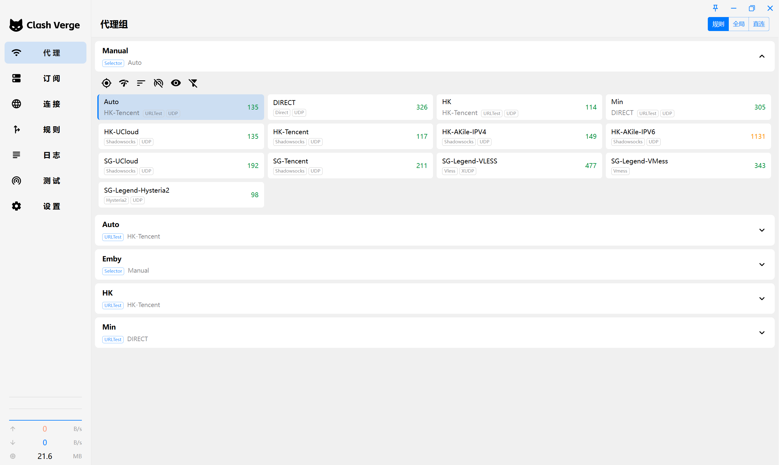Click the crossed-out sensor test URL icon

coord(159,83)
